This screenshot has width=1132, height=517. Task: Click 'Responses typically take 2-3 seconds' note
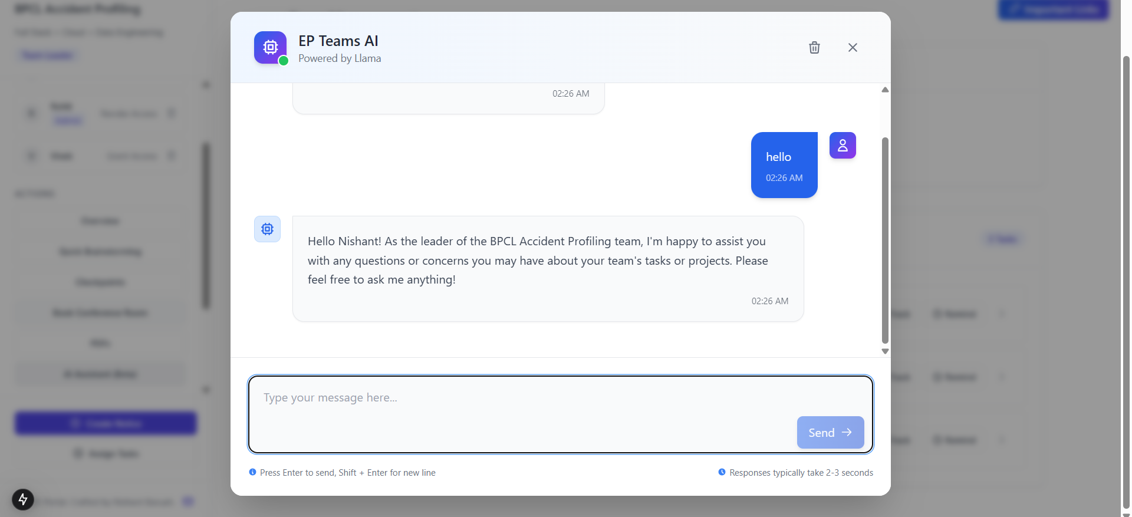(801, 473)
